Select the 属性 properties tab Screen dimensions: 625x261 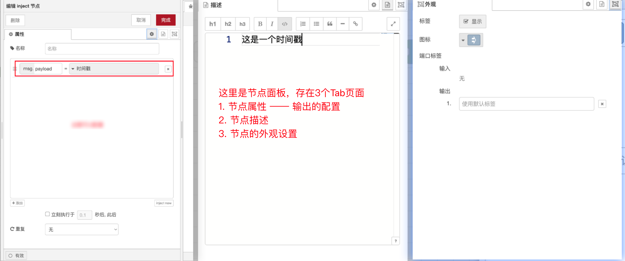point(38,34)
